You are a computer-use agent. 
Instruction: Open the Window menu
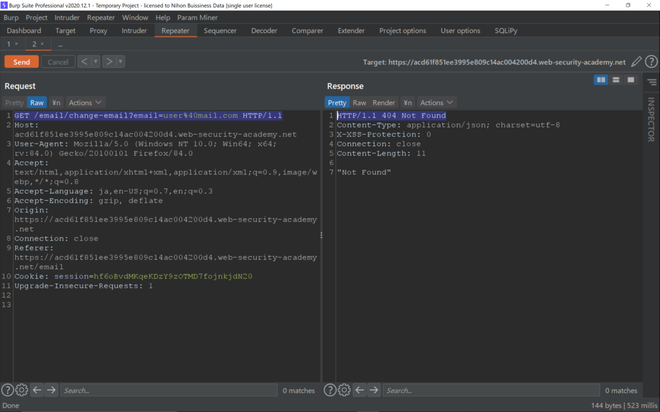pyautogui.click(x=135, y=18)
